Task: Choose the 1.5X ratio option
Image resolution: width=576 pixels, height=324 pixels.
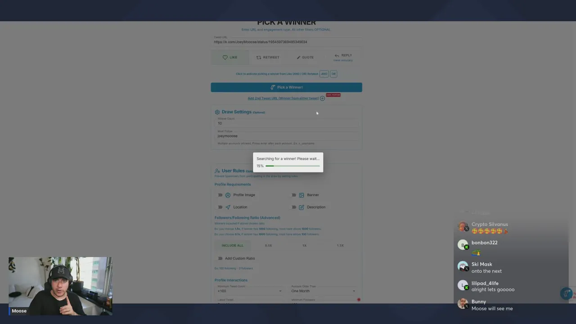Action: point(340,245)
